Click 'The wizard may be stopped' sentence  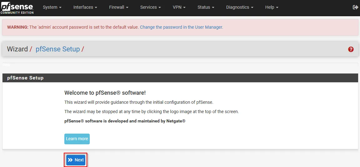click(x=152, y=112)
